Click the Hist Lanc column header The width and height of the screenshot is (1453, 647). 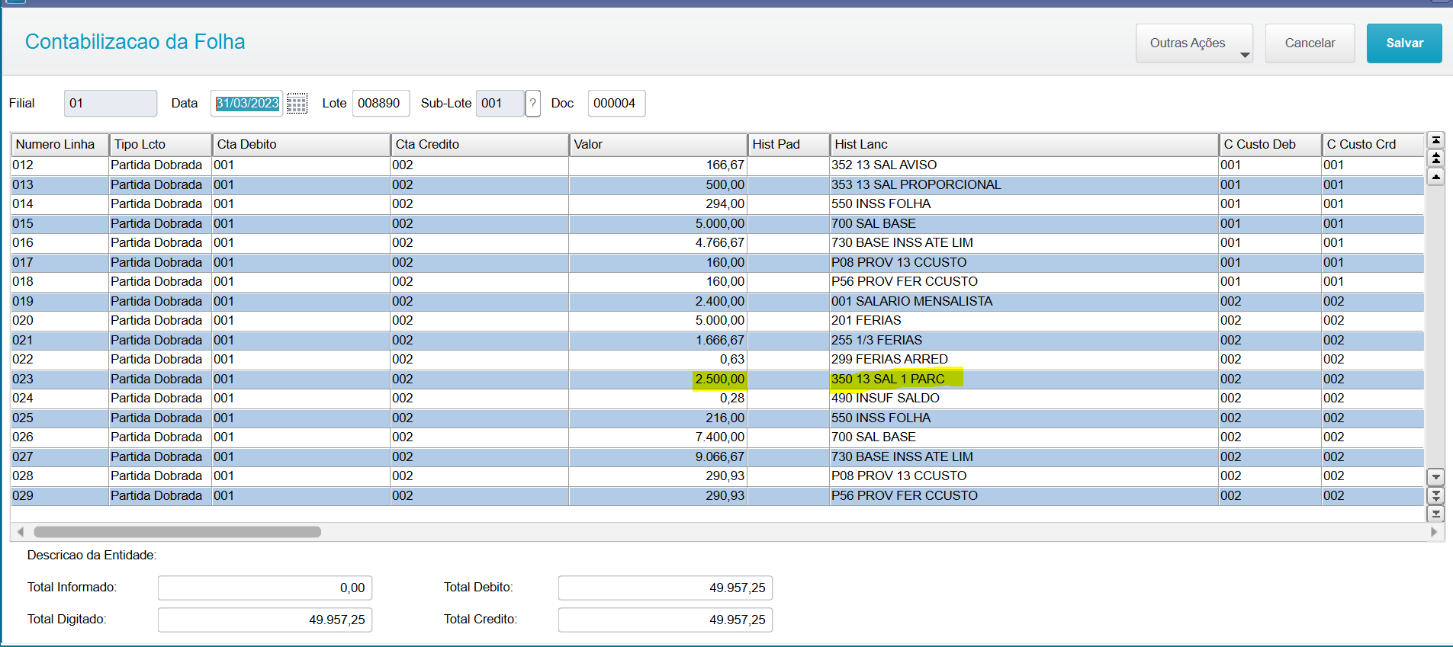(x=1024, y=145)
